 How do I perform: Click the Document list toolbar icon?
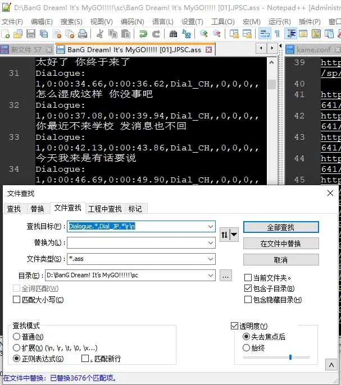[329, 34]
